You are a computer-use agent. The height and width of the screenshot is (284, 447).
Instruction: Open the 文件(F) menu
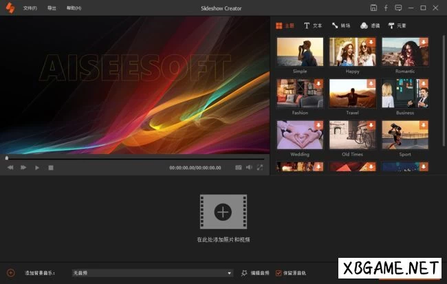click(x=30, y=8)
